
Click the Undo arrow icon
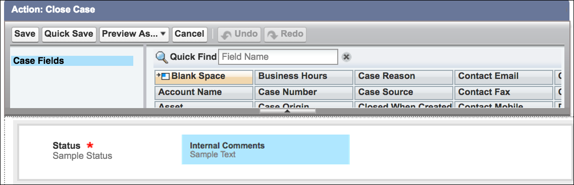point(227,34)
